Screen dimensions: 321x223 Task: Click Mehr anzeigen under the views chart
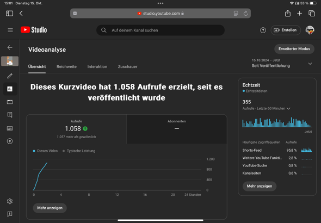tap(50, 208)
